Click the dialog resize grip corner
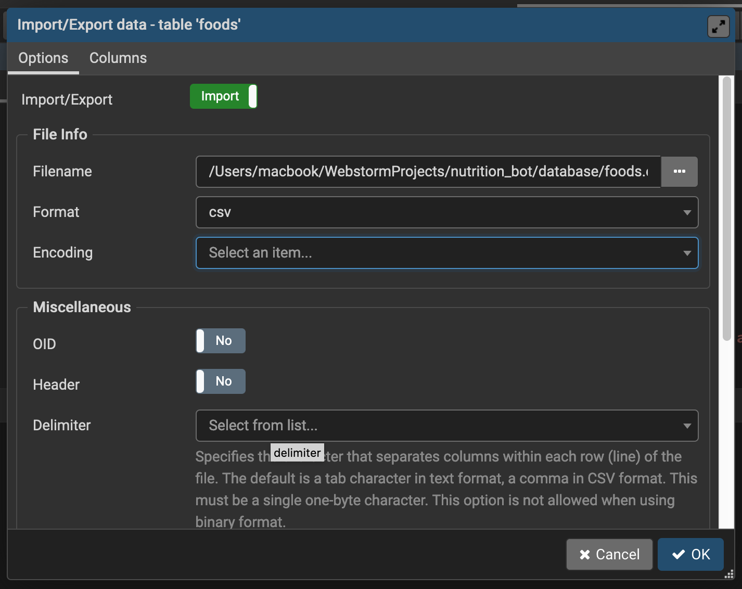The height and width of the screenshot is (589, 742). pos(730,574)
